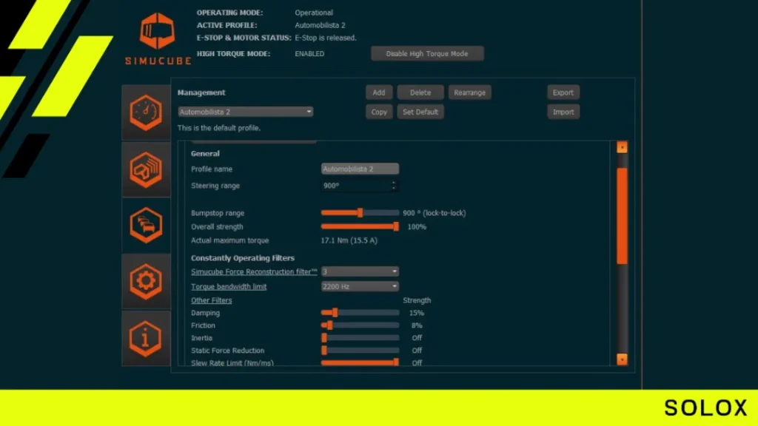This screenshot has height=426, width=758.
Task: Open Simucube Force Reconstruction filter link
Action: 254,271
